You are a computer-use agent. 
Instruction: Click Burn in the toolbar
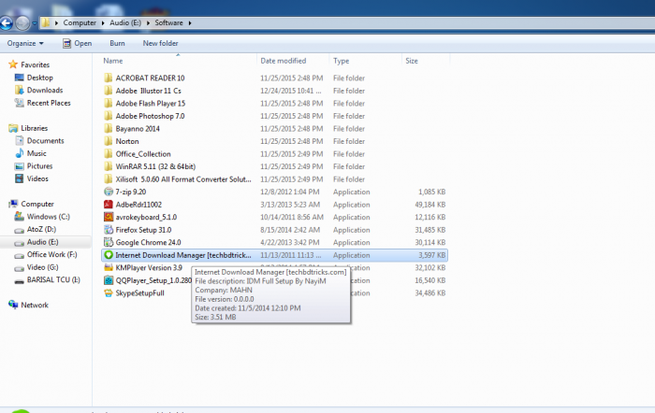coord(117,43)
